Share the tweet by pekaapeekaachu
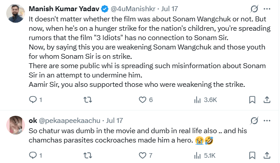Image resolution: width=280 pixels, height=163 pixels. [267, 155]
